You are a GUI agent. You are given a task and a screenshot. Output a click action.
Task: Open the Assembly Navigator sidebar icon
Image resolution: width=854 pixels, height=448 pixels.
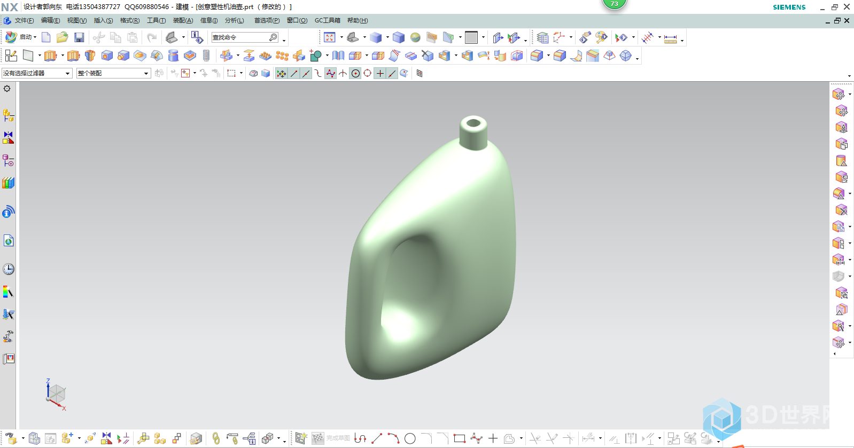click(9, 115)
